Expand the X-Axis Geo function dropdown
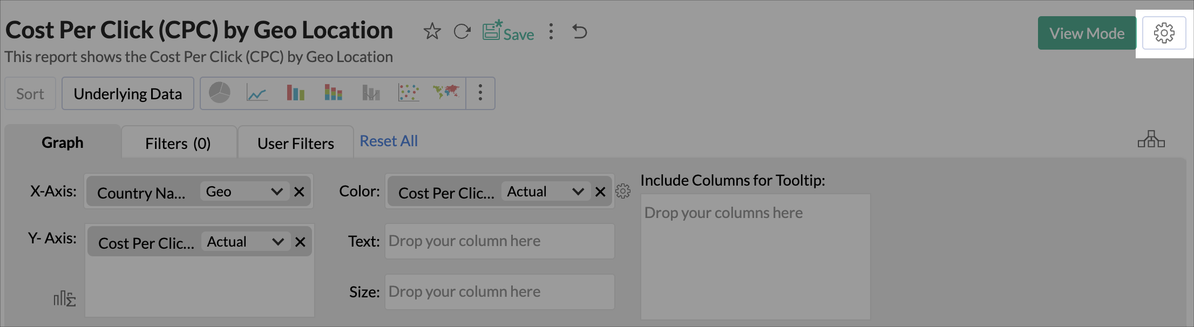1194x327 pixels. (276, 192)
